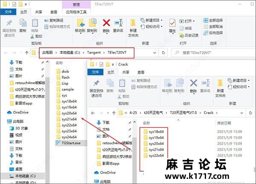
Task: Click Pin to Quick access in Crack window
Action: (96, 88)
